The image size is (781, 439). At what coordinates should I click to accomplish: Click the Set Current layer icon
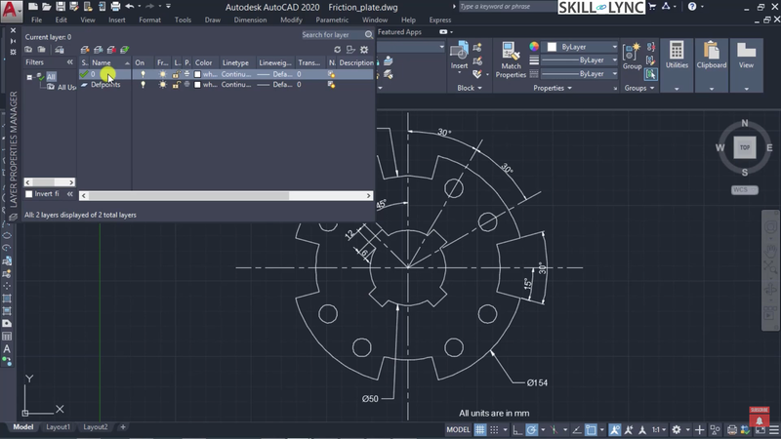(x=124, y=50)
